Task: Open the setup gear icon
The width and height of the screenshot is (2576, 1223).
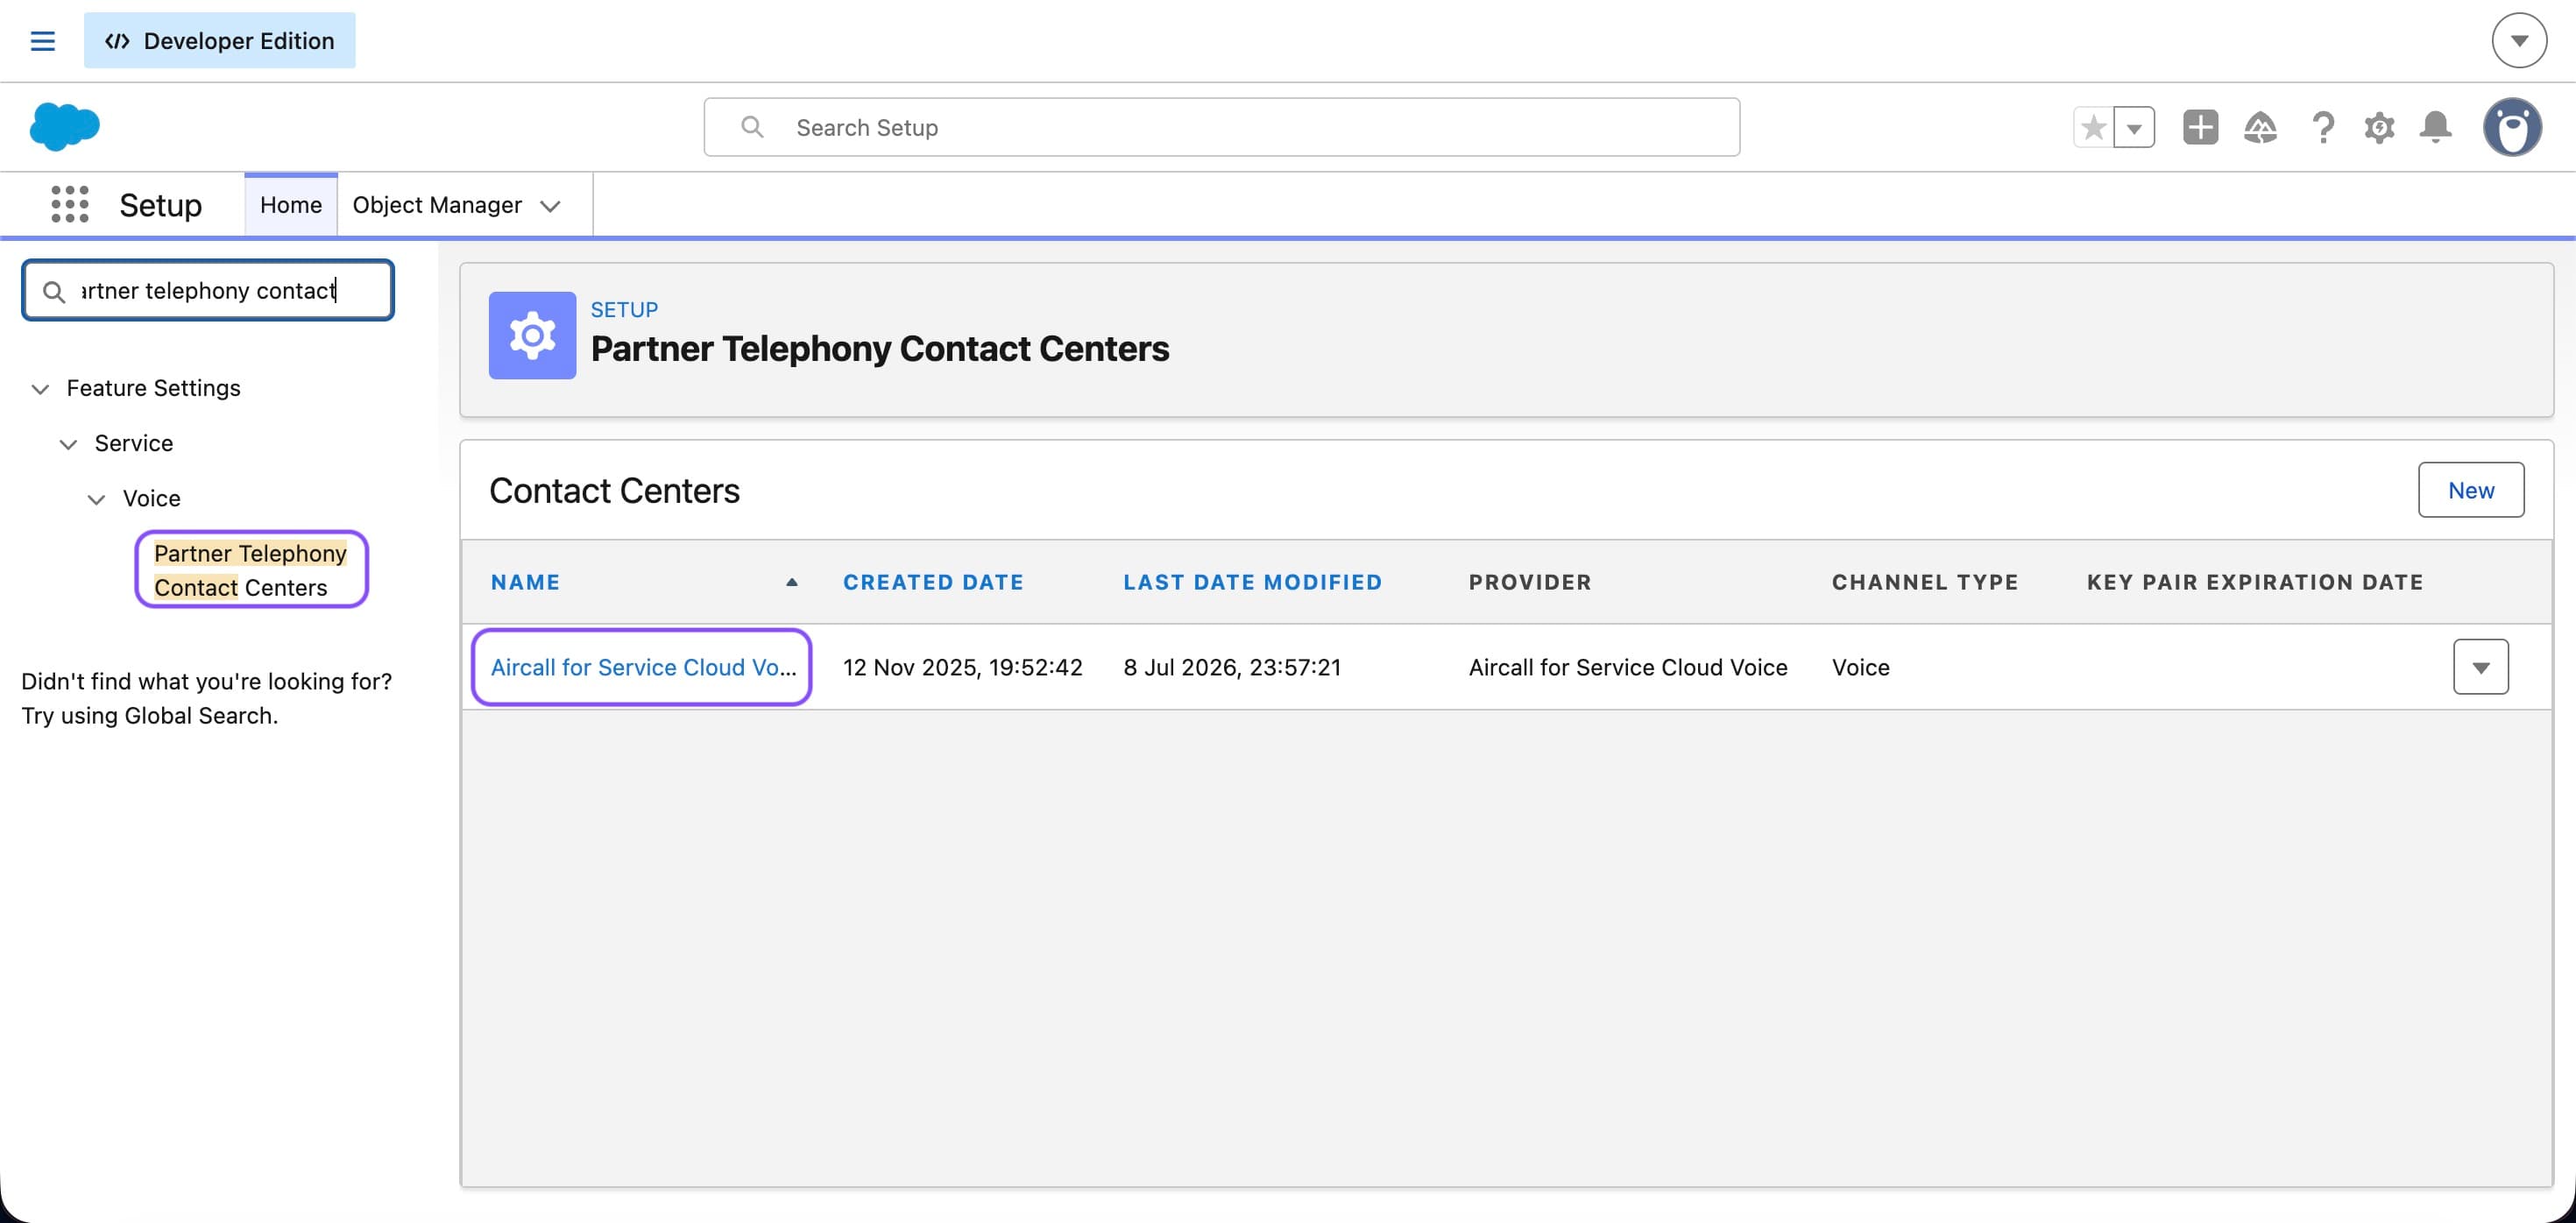Action: click(2379, 127)
